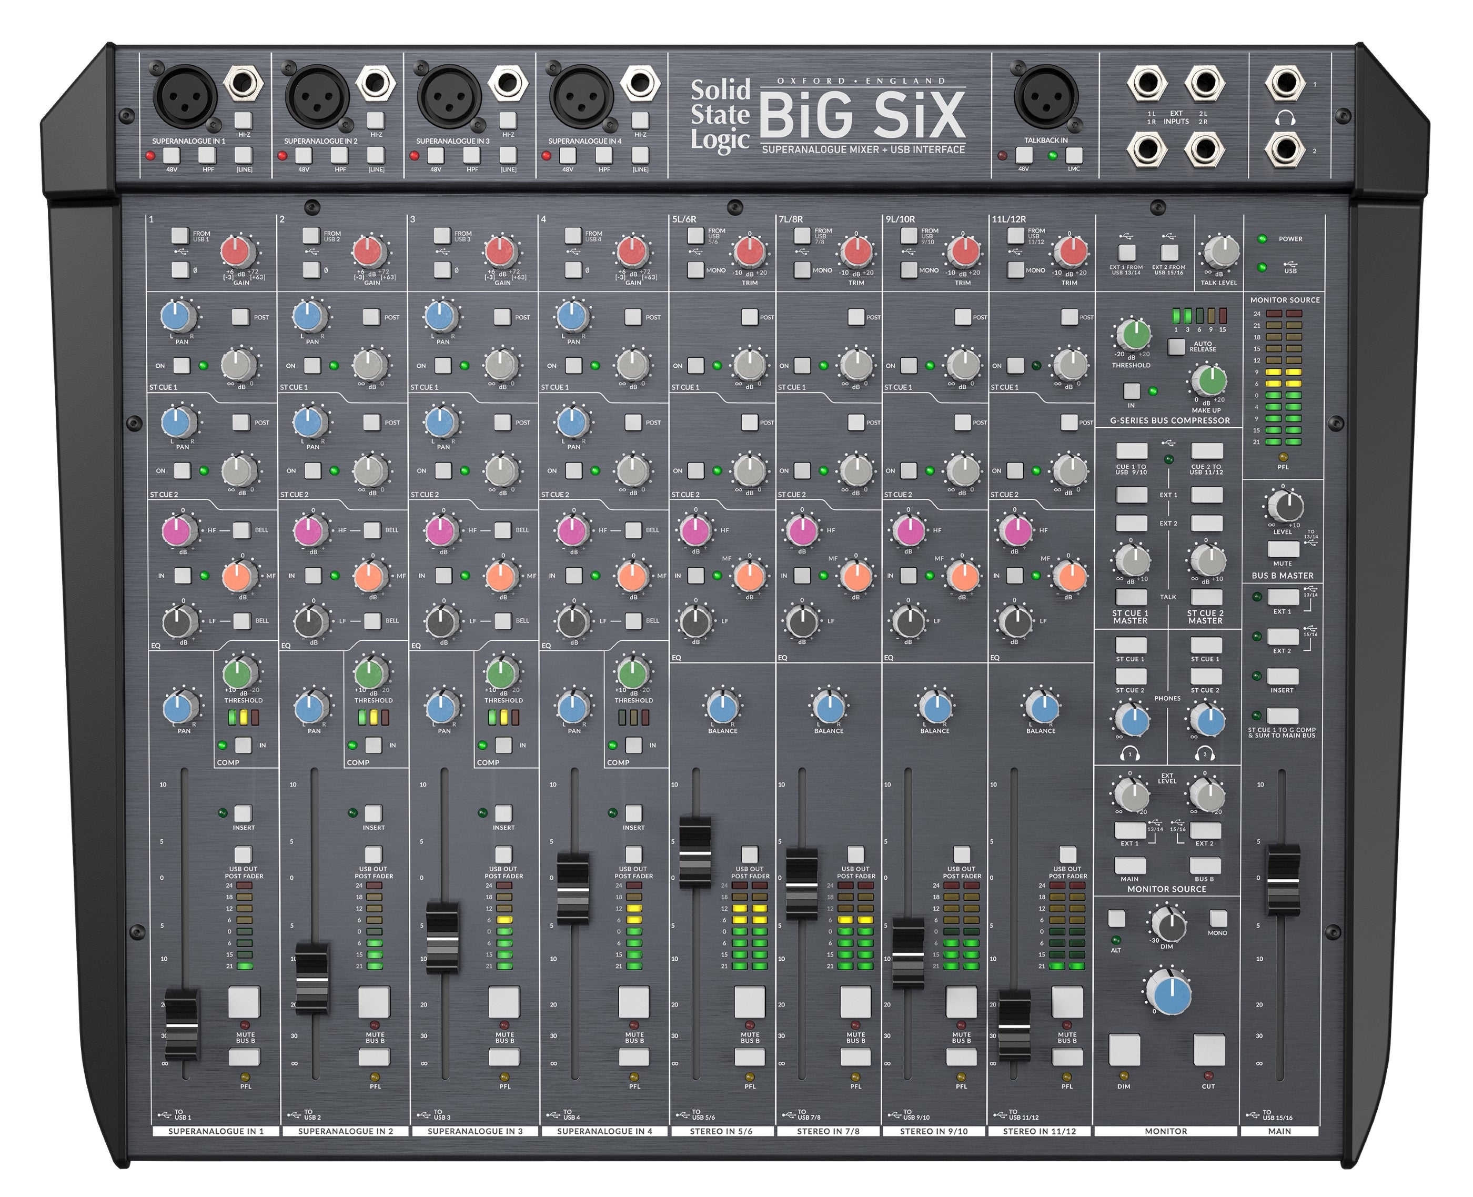Click the Stereo In 5/6 fader cap
Image resolution: width=1473 pixels, height=1197 pixels.
coord(695,852)
